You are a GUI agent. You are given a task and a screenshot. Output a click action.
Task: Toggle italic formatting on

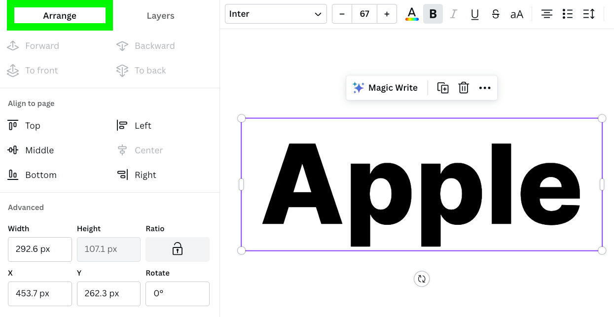click(x=453, y=13)
